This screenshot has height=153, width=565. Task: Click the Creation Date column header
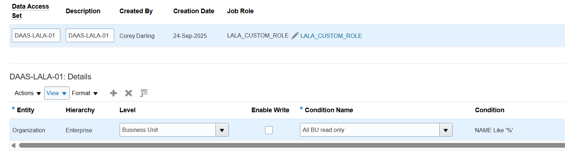[x=194, y=11]
